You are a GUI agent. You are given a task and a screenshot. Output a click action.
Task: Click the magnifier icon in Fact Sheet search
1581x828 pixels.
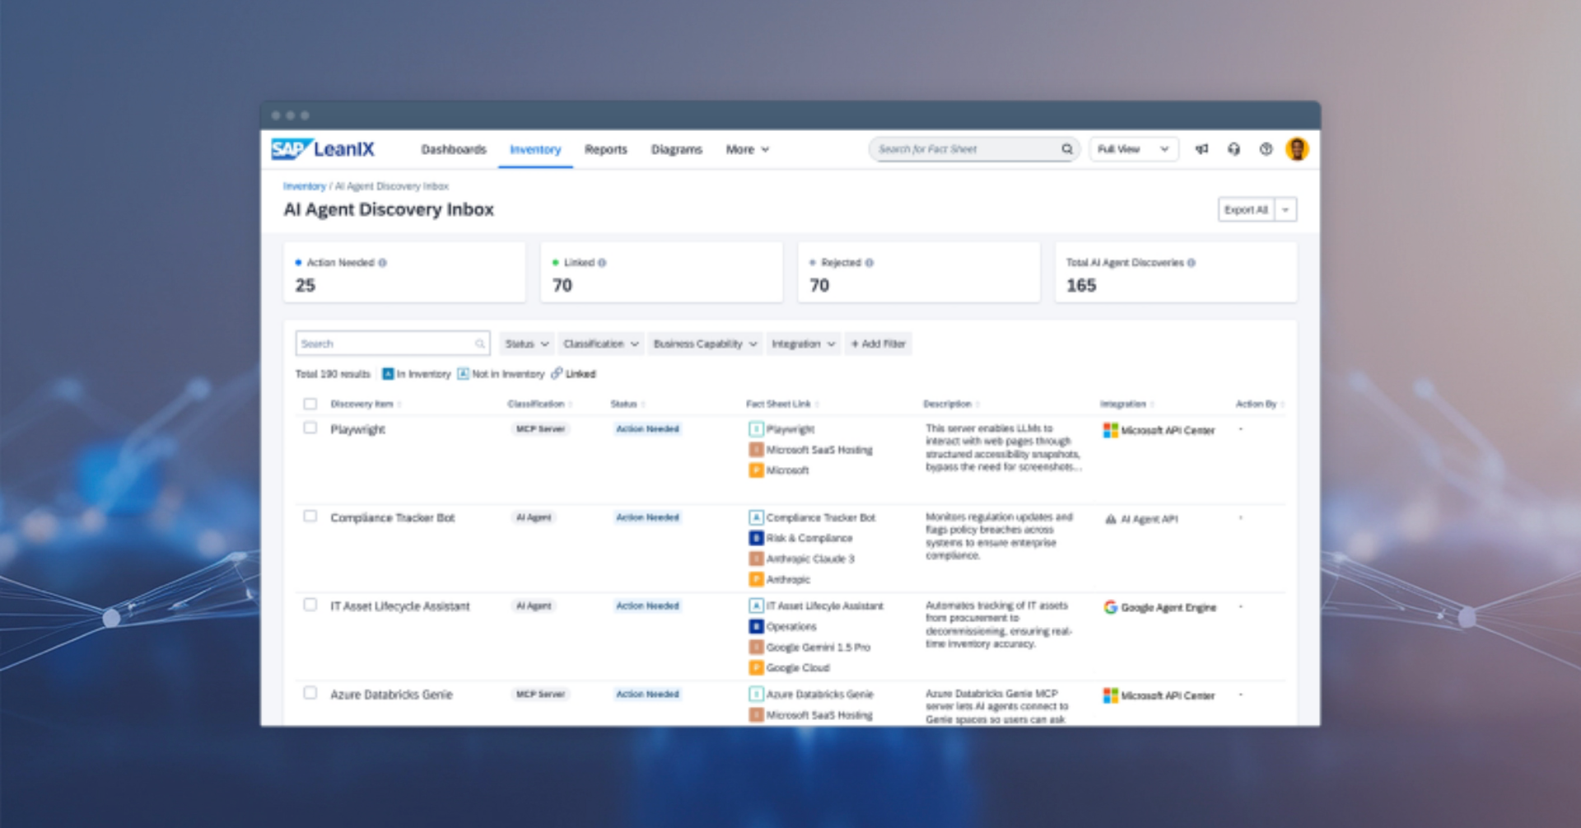pos(1066,149)
